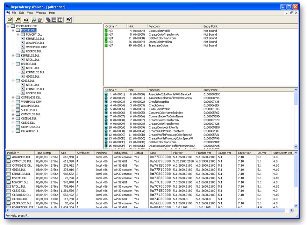
Task: Click the Dependency Walker title bar icon
Action: (x=8, y=7)
